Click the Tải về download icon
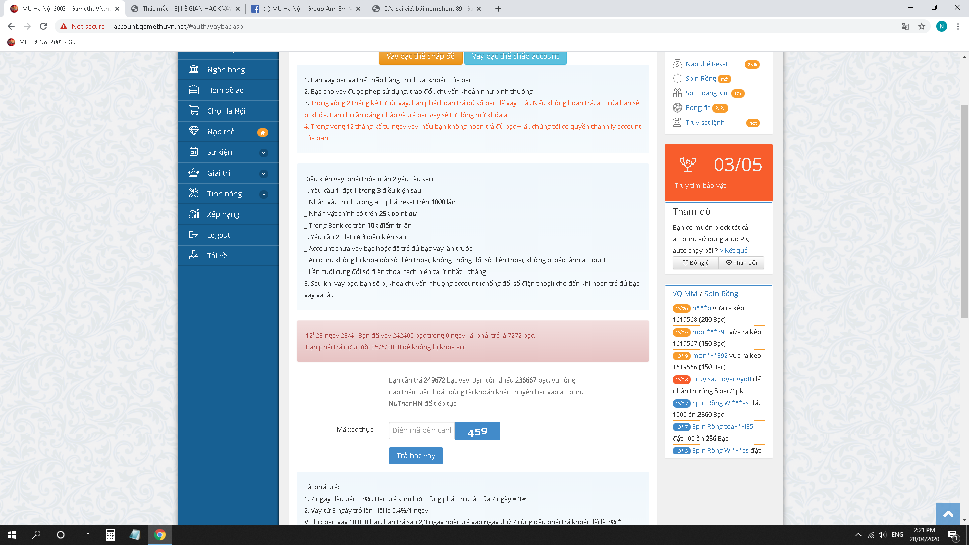The width and height of the screenshot is (969, 545). coord(194,255)
